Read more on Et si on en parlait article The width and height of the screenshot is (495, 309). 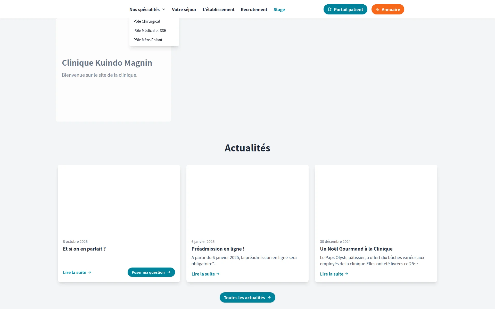77,272
